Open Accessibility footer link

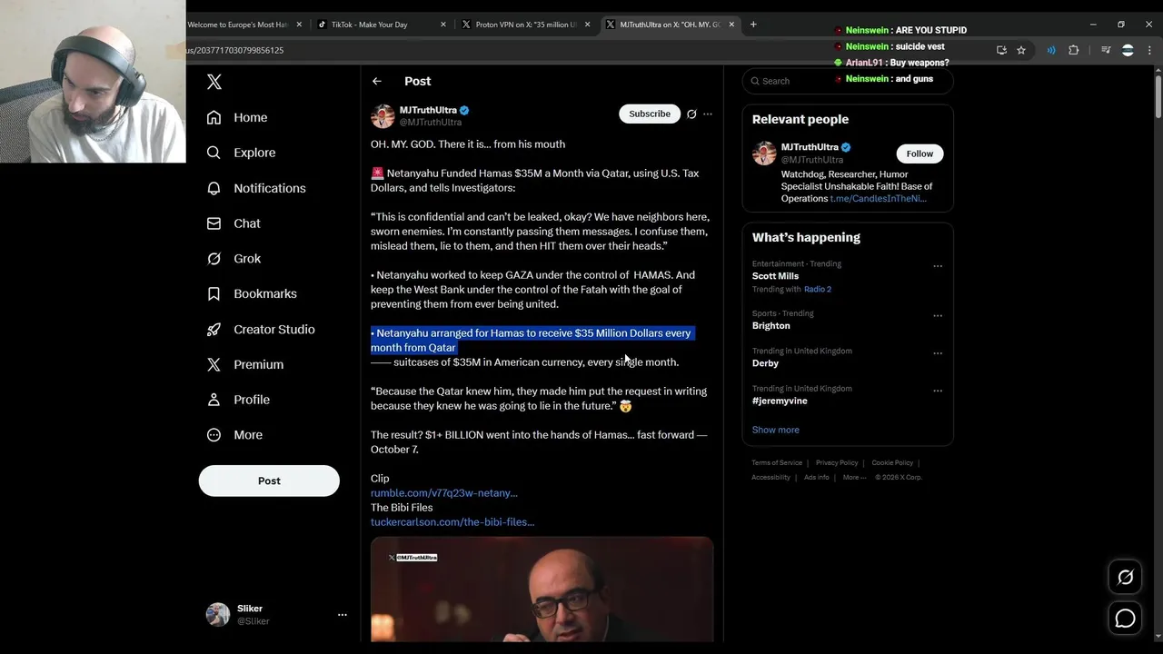(770, 478)
